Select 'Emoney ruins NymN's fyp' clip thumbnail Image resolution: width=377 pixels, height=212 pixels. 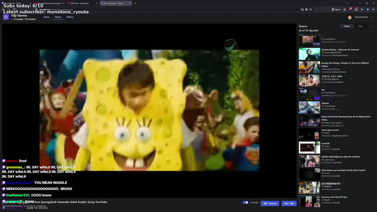(309, 201)
